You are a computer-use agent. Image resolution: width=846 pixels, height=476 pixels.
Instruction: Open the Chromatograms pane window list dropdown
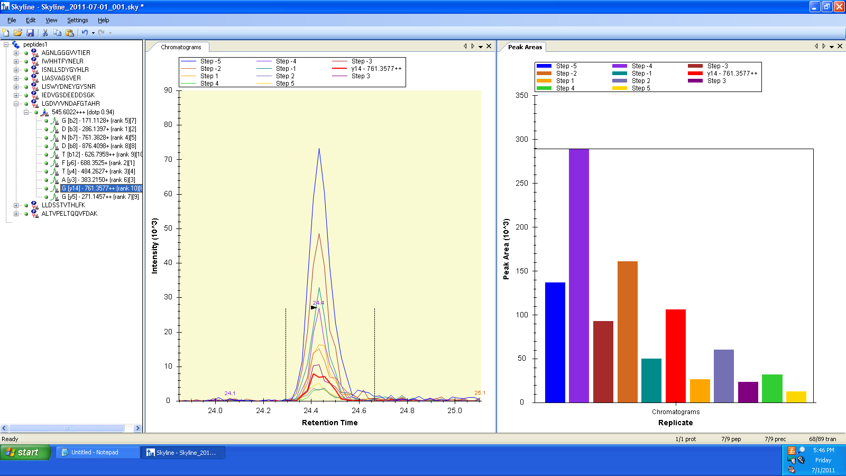point(481,47)
